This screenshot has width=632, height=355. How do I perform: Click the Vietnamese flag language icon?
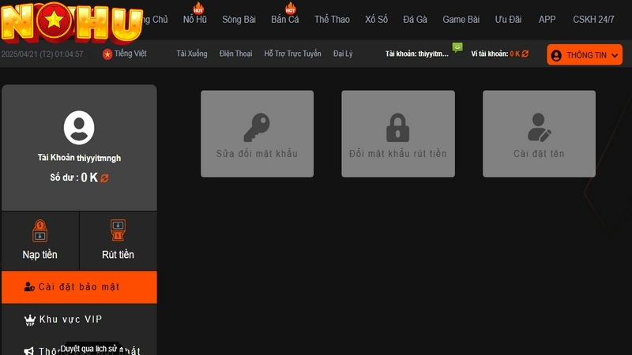(x=107, y=54)
